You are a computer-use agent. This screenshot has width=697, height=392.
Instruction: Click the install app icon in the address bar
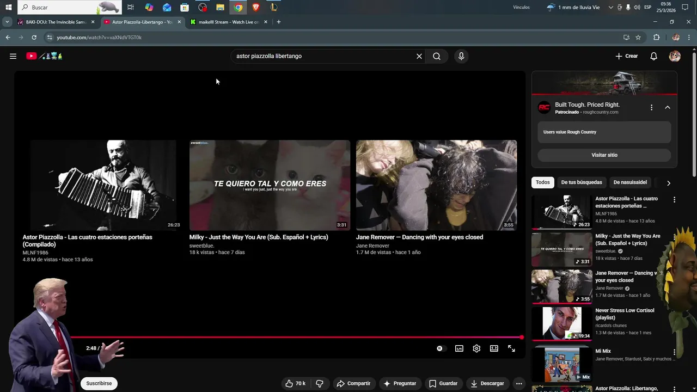626,38
